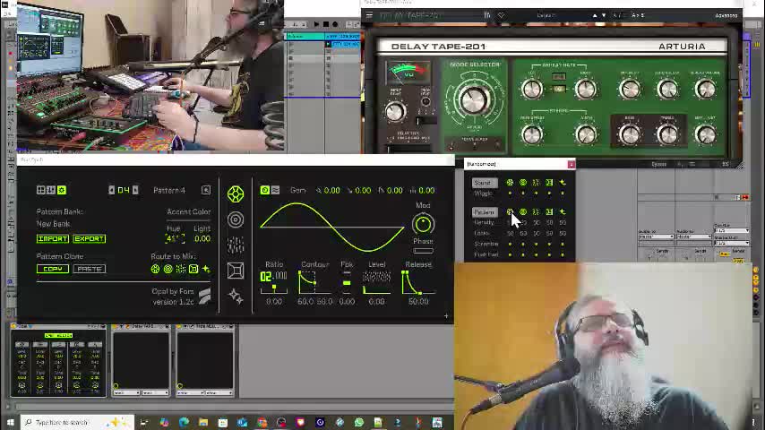This screenshot has width=765, height=430.
Task: Open the Audio To dropdown in mixer
Action: click(657, 236)
